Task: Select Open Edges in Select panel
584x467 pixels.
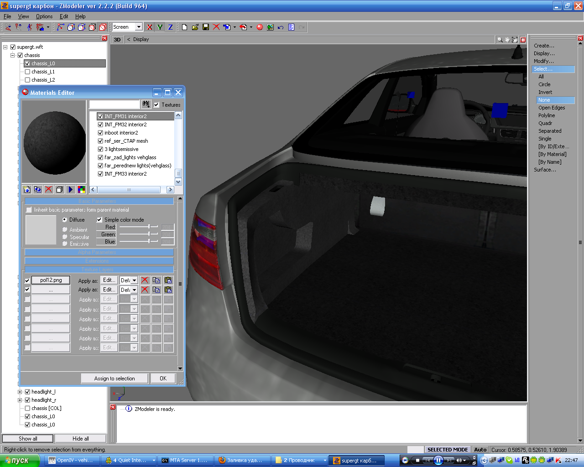Action: click(x=551, y=108)
